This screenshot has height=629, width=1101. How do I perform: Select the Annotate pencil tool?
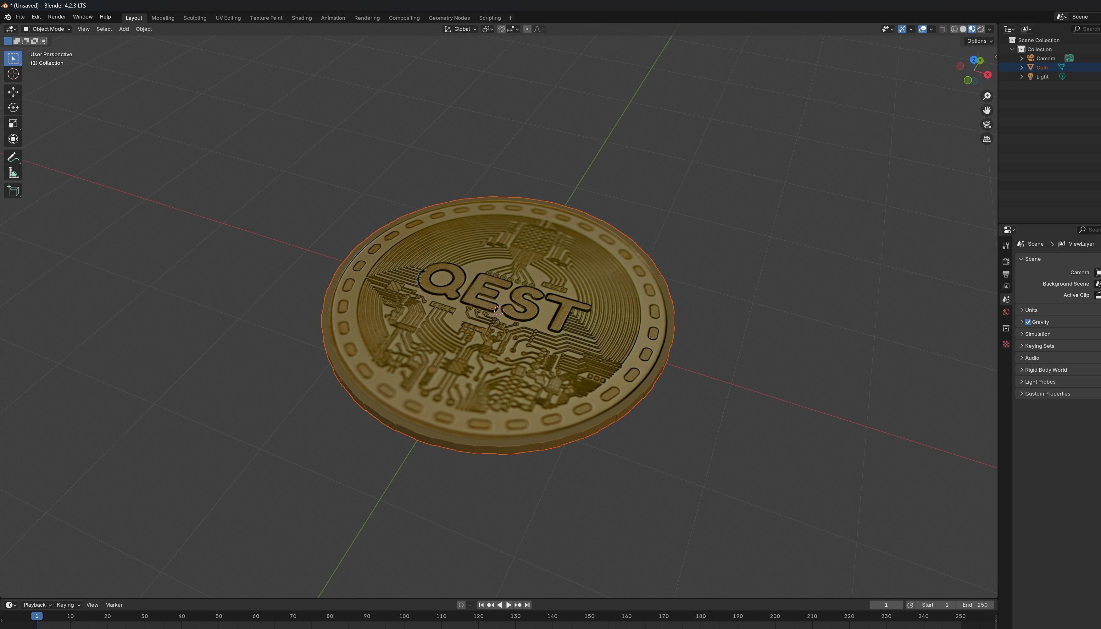pyautogui.click(x=13, y=157)
